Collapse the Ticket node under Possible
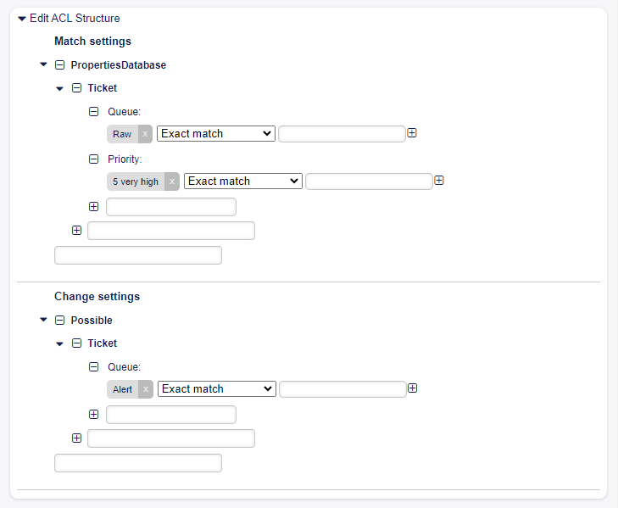The height and width of the screenshot is (508, 618). tap(60, 343)
